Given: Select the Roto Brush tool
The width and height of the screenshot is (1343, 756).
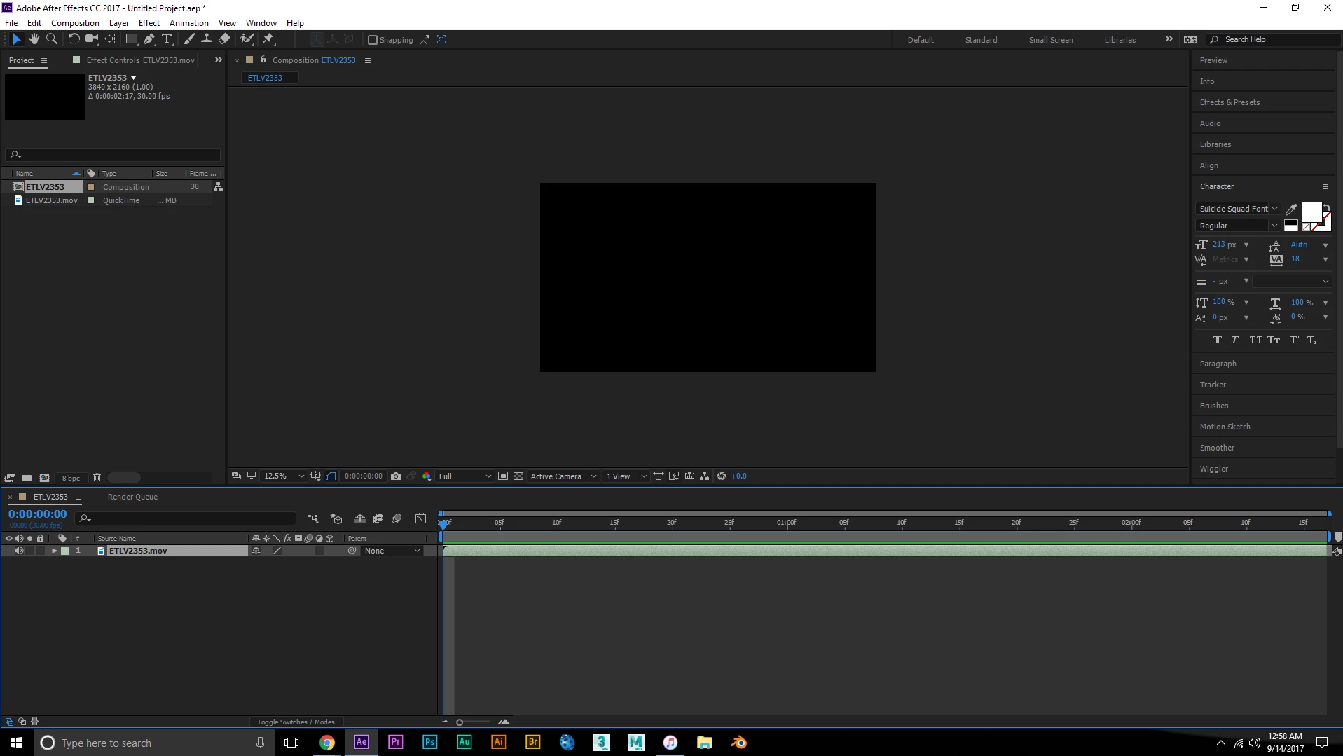Looking at the screenshot, I should coord(247,39).
